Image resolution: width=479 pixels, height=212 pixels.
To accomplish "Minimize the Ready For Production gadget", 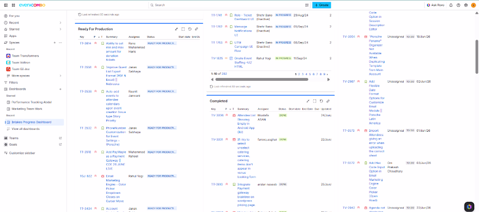I will 176,29.
